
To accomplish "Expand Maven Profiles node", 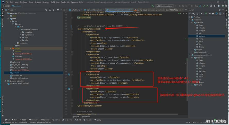I will click(x=190, y=17).
